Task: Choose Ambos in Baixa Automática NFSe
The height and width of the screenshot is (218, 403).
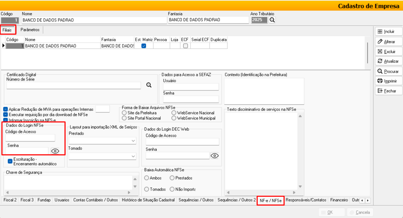Action: tap(147, 178)
